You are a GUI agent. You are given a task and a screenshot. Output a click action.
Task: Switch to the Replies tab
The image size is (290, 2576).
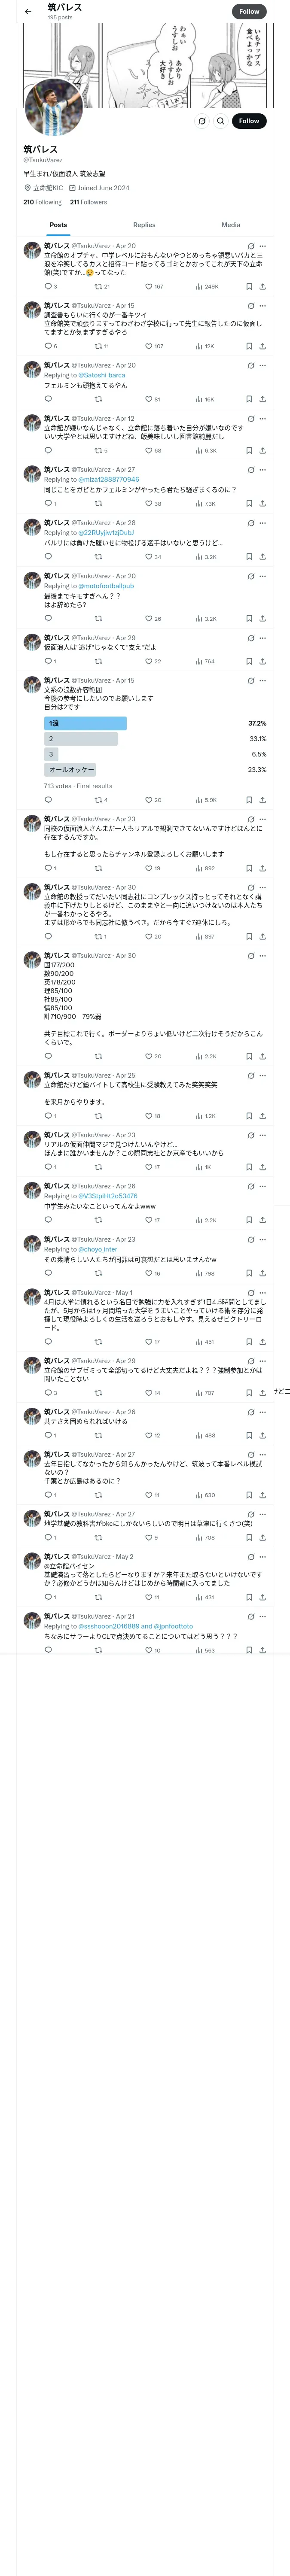144,225
